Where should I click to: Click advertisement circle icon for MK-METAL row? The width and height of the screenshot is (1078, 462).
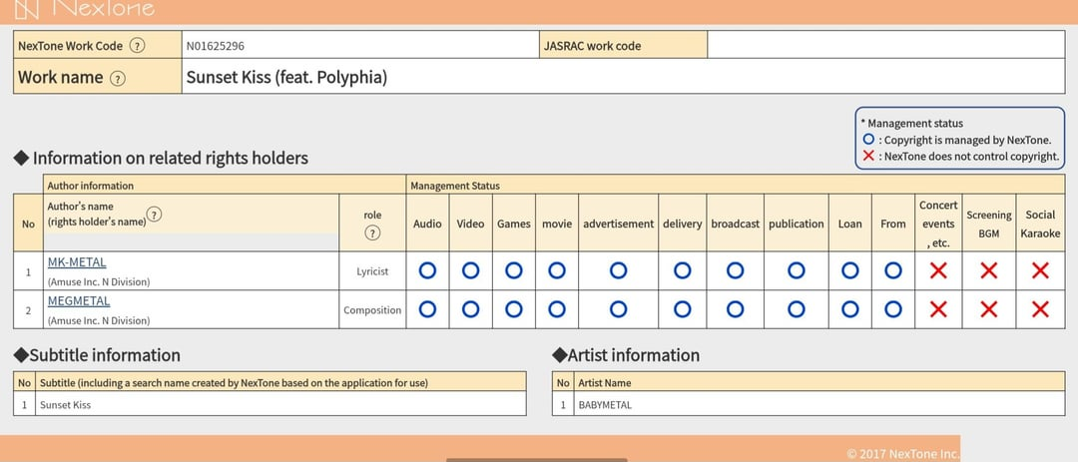click(x=618, y=270)
